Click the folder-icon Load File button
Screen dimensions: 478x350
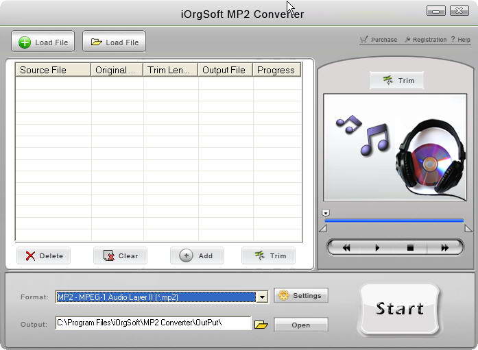tap(115, 42)
